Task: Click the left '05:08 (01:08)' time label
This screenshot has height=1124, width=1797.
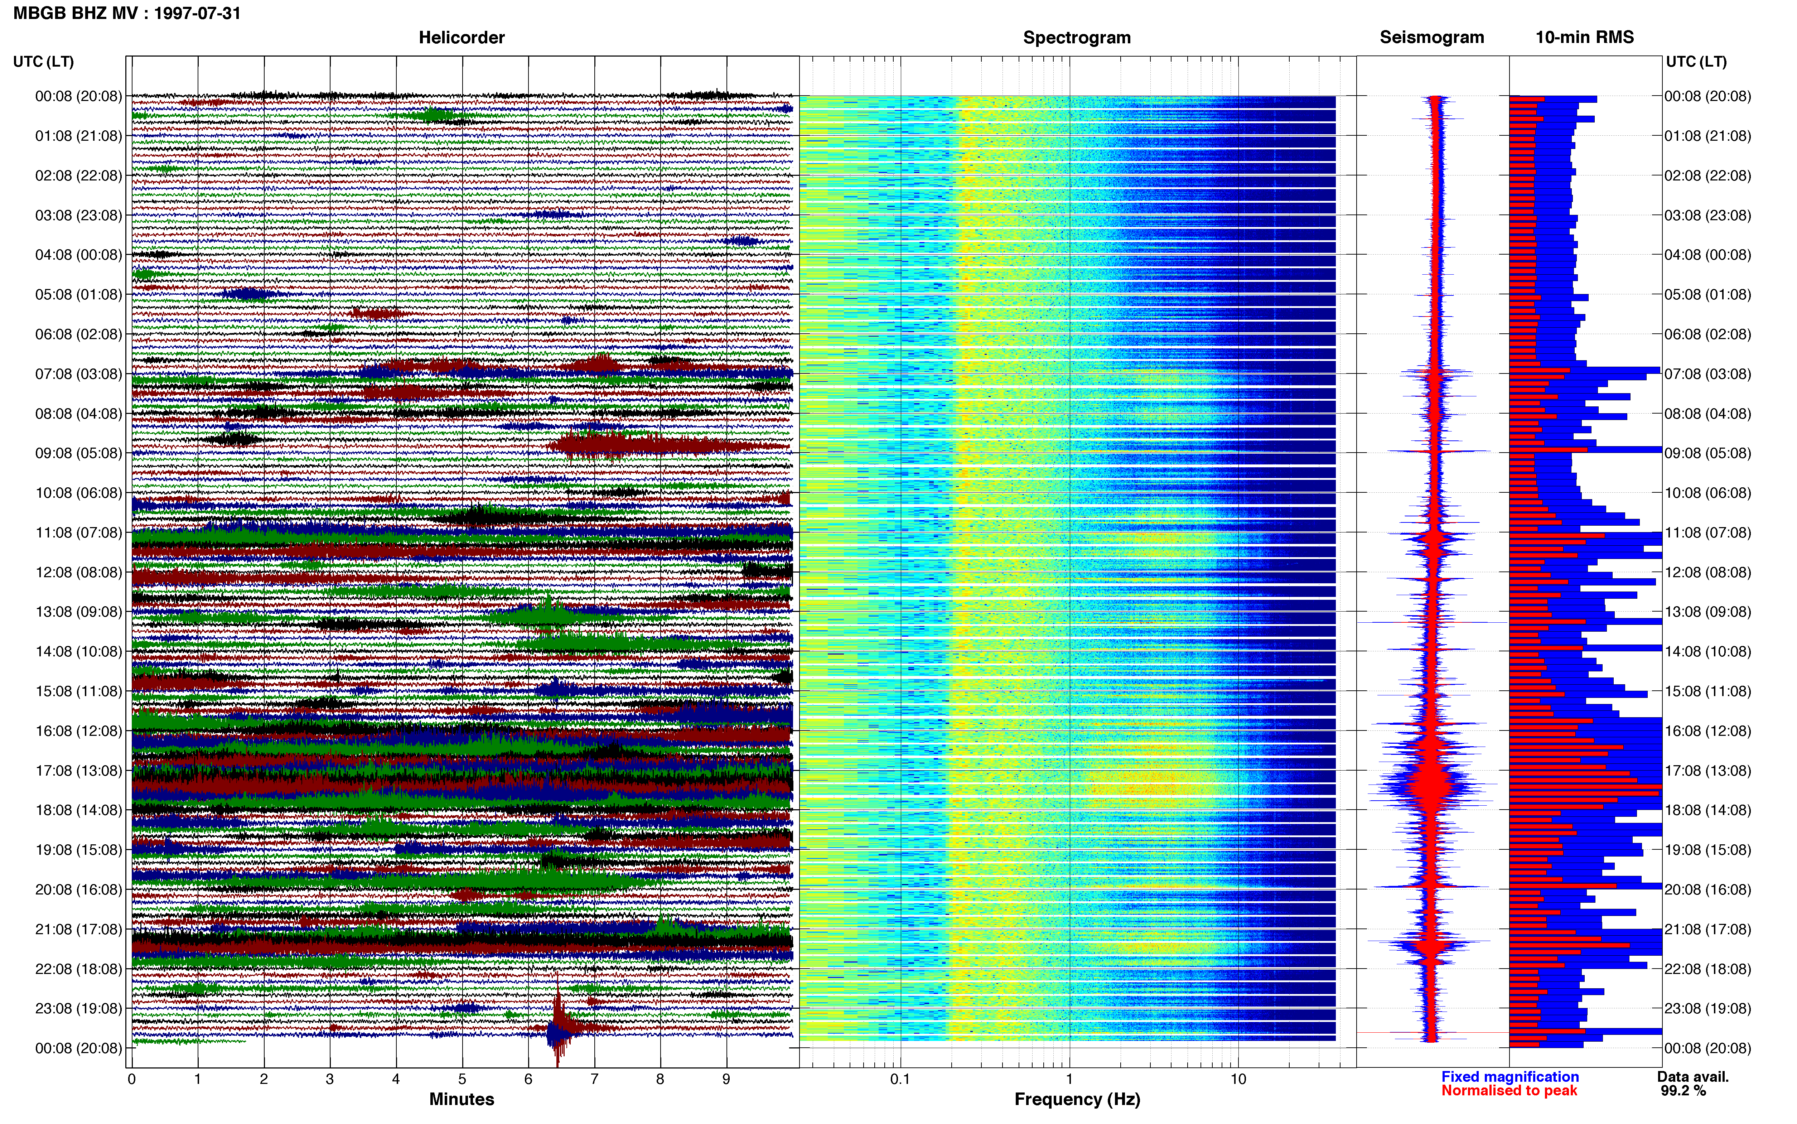Action: tap(79, 294)
